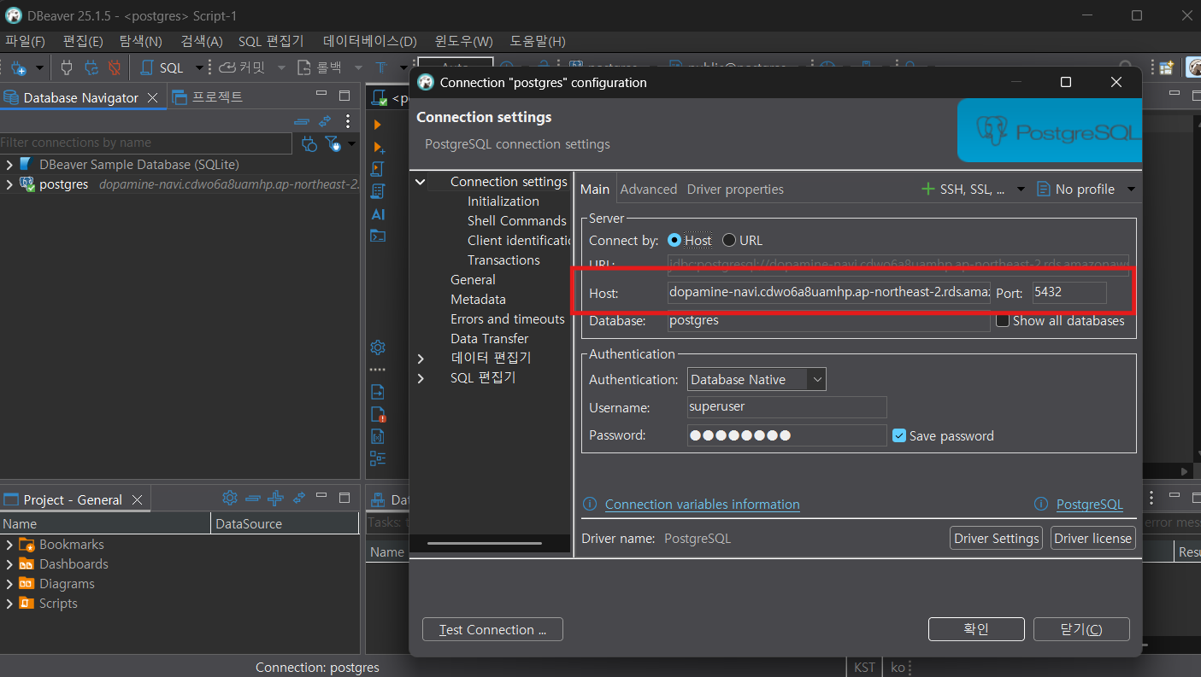Click the gear settings icon in editor sidebar
The width and height of the screenshot is (1201, 677).
pos(378,347)
